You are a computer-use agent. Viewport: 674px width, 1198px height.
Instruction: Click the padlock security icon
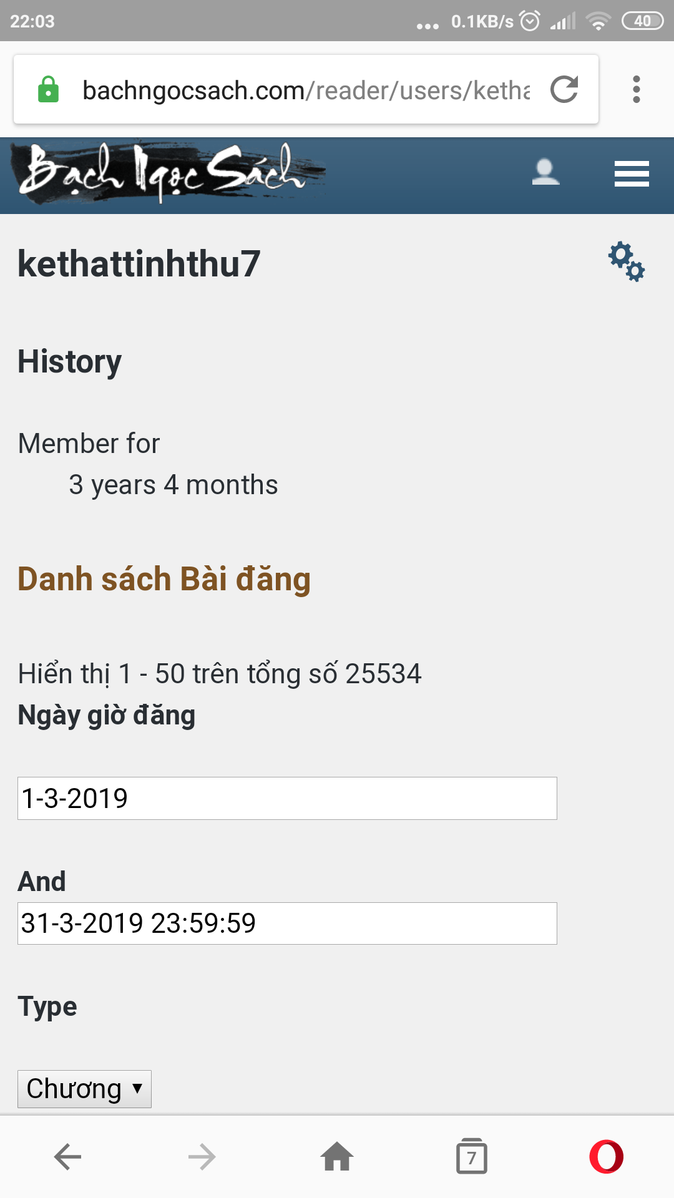[x=50, y=89]
